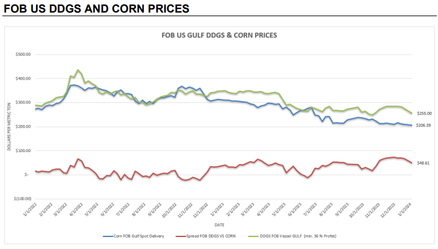This screenshot has height=249, width=438.
Task: Click the FOB US DDGS AND CORN PRICES heading
Action: coord(97,8)
